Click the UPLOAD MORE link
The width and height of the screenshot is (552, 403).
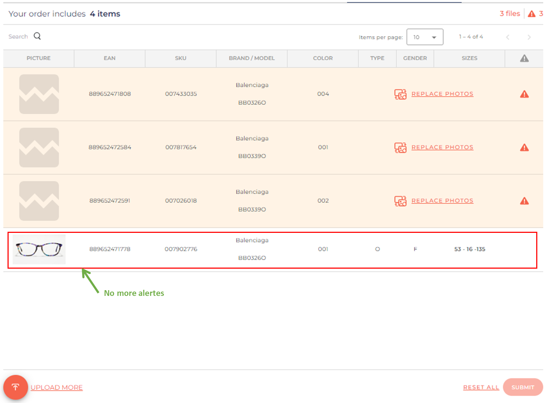click(57, 388)
